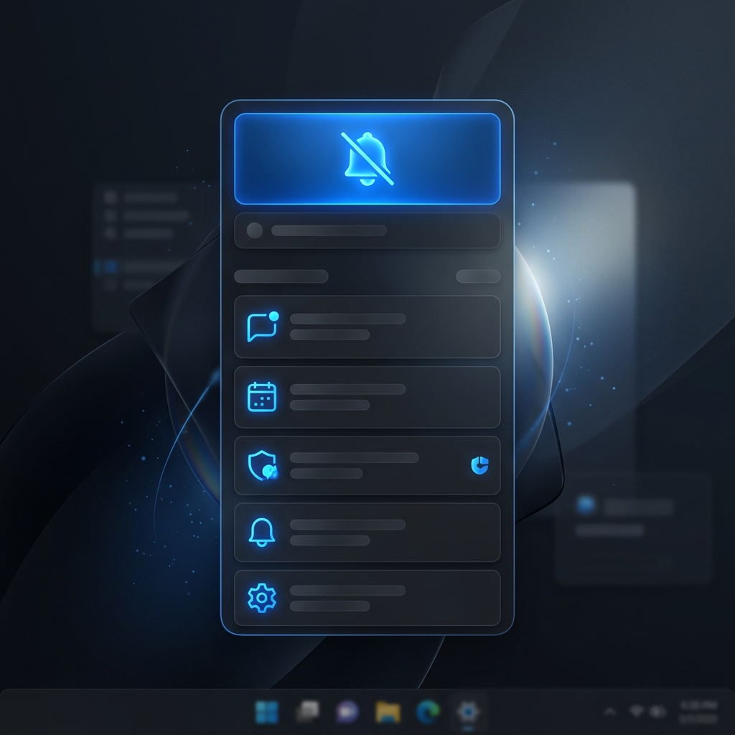This screenshot has height=735, width=735.
Task: Click the blue icon in the blurred right window
Action: click(586, 505)
